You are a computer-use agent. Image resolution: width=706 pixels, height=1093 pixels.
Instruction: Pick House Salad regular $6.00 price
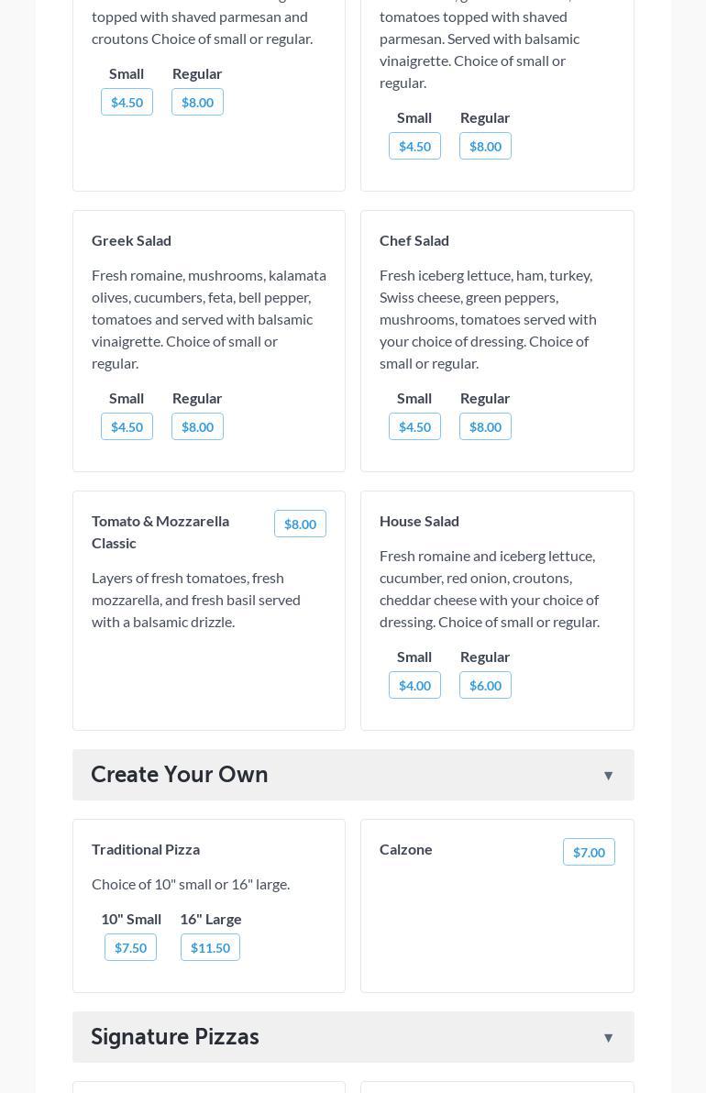[x=485, y=686]
